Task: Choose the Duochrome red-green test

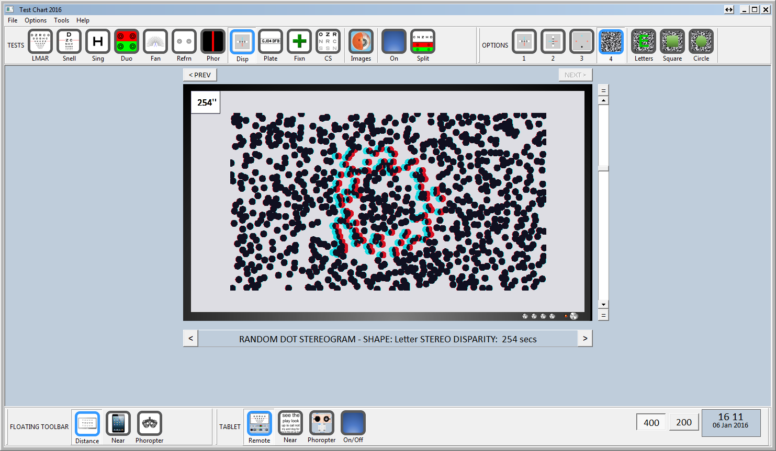Action: click(x=127, y=42)
